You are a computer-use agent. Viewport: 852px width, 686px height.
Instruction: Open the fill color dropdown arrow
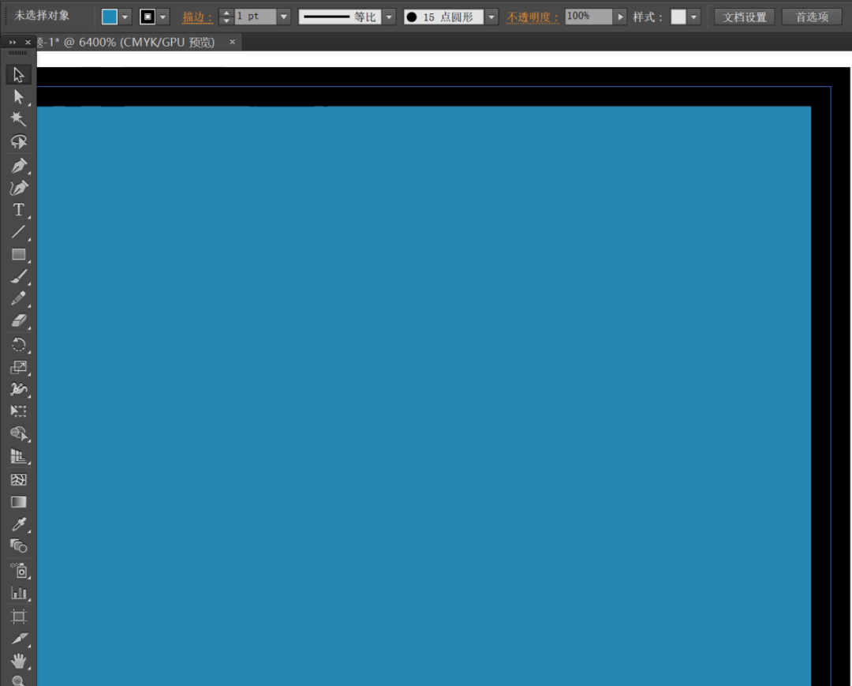[x=125, y=17]
